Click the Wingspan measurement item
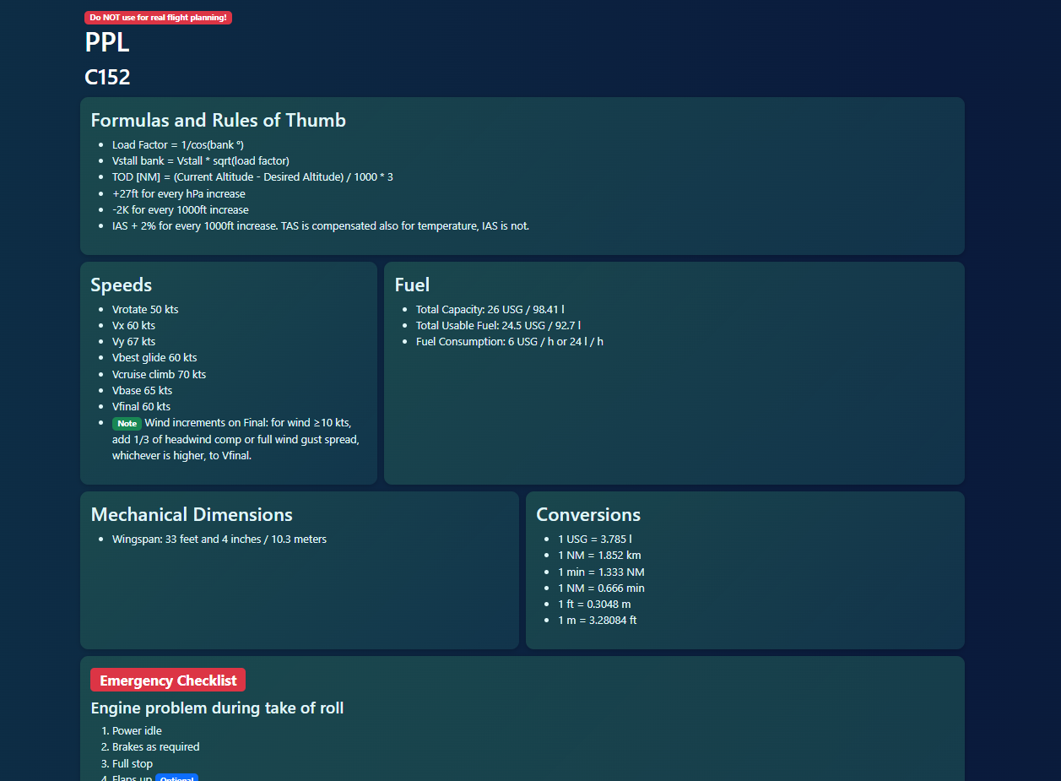Viewport: 1061px width, 781px height. pos(219,540)
